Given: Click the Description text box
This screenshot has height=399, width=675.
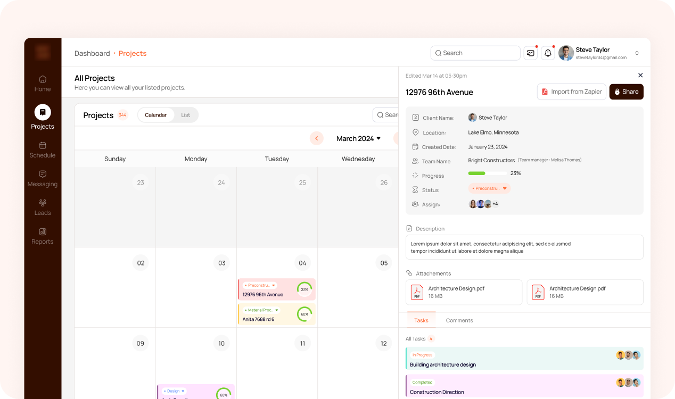Looking at the screenshot, I should pos(524,247).
